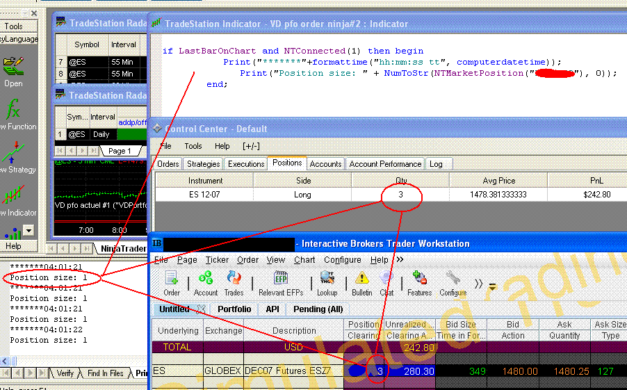This screenshot has height=390, width=627.
Task: Open the Configure menu in Trader Workstation
Action: pos(342,260)
